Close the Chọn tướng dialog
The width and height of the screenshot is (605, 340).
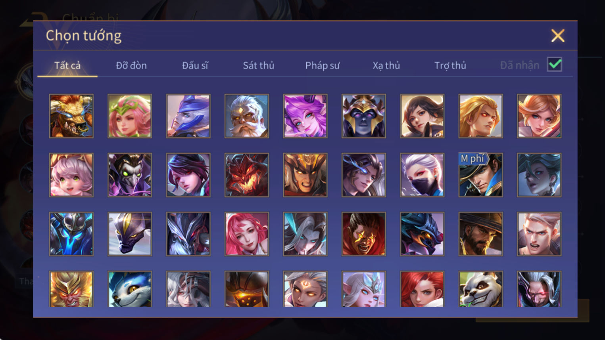558,36
